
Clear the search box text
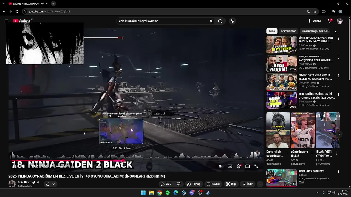click(211, 21)
